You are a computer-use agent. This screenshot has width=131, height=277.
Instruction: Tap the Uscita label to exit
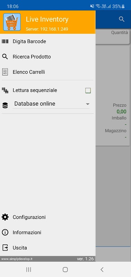pos(20,248)
